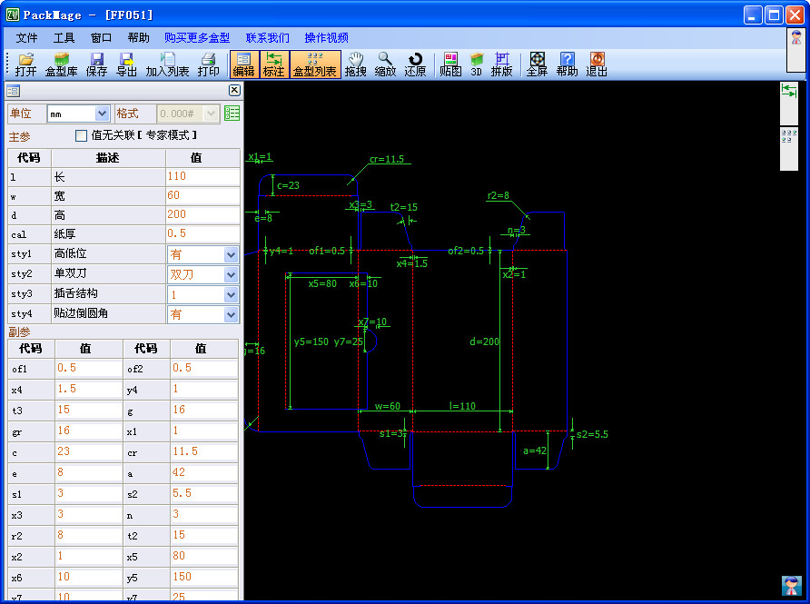
Task: Click the 购买更多盒型 link
Action: pyautogui.click(x=197, y=38)
